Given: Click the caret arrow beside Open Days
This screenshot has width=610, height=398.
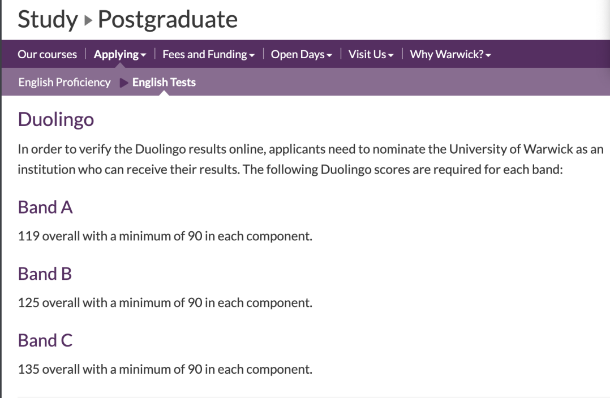Looking at the screenshot, I should [x=329, y=55].
